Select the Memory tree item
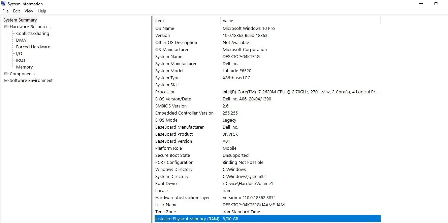This screenshot has width=448, height=223. 24,67
